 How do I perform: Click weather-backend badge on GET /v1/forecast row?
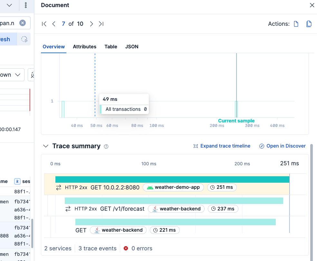[176, 209]
